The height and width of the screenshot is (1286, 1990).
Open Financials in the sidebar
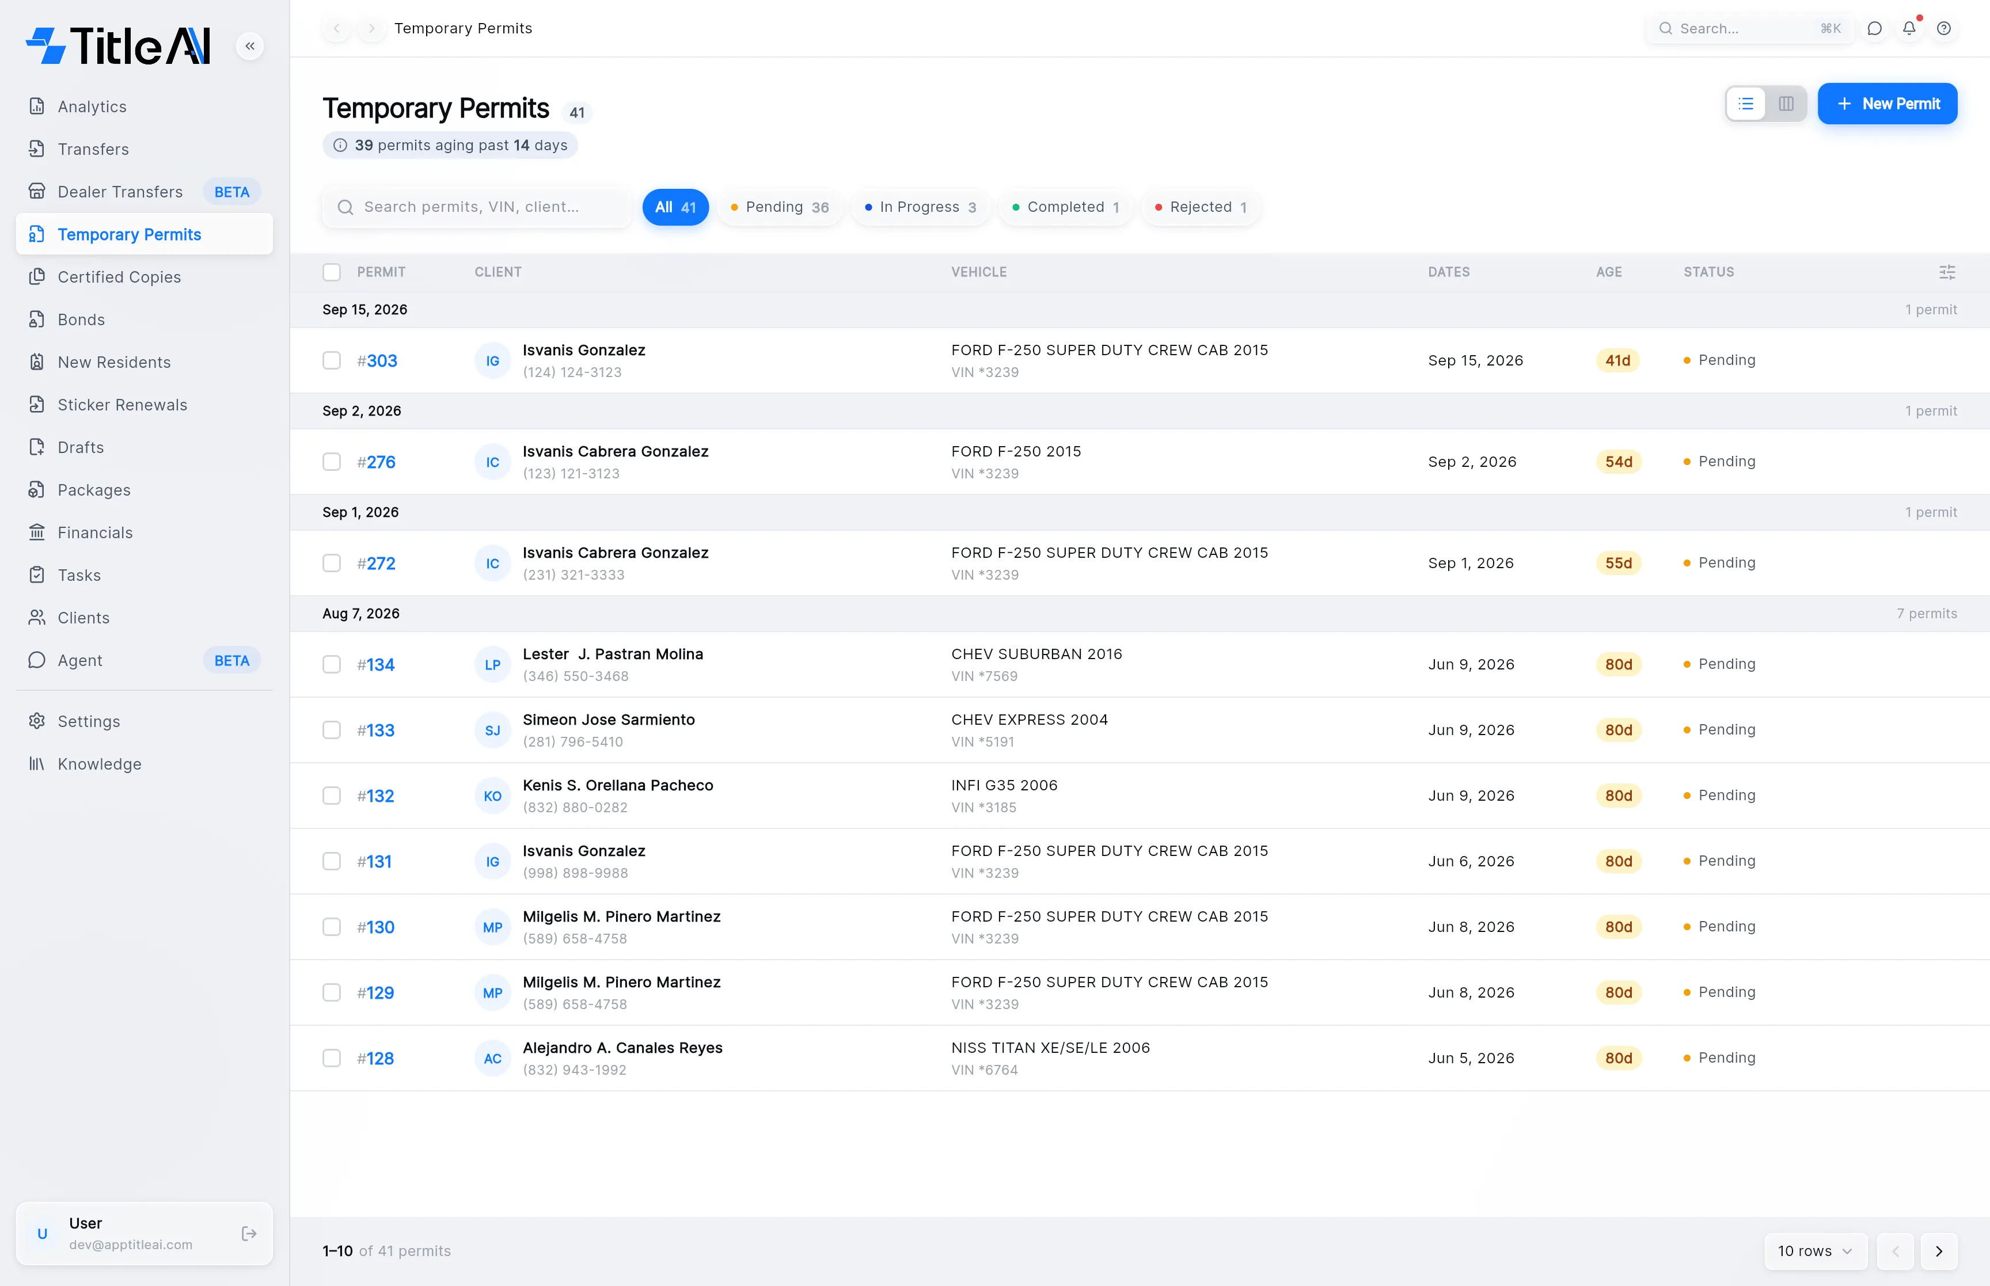coord(143,533)
